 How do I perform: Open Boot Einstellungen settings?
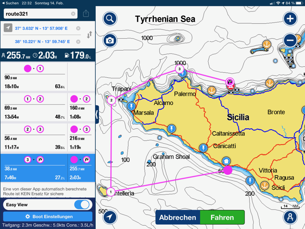(48, 217)
